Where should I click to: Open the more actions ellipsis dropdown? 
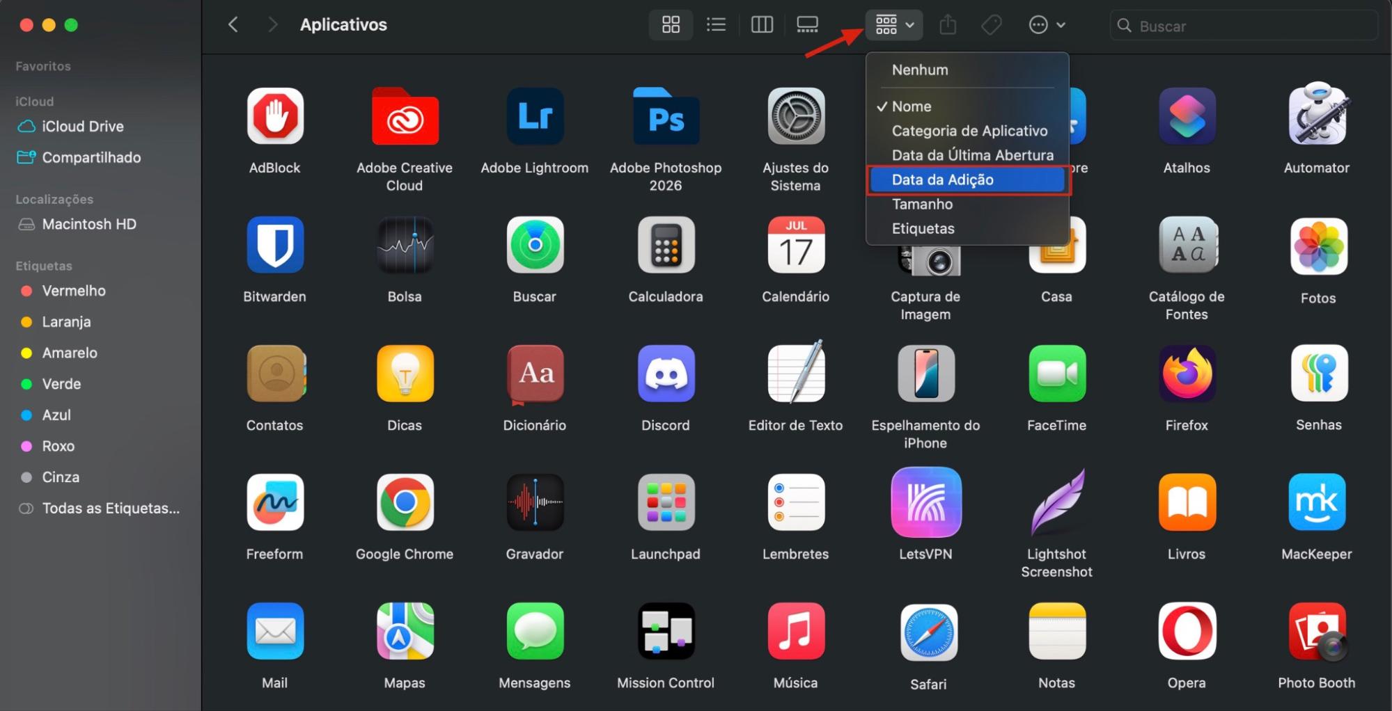1047,25
